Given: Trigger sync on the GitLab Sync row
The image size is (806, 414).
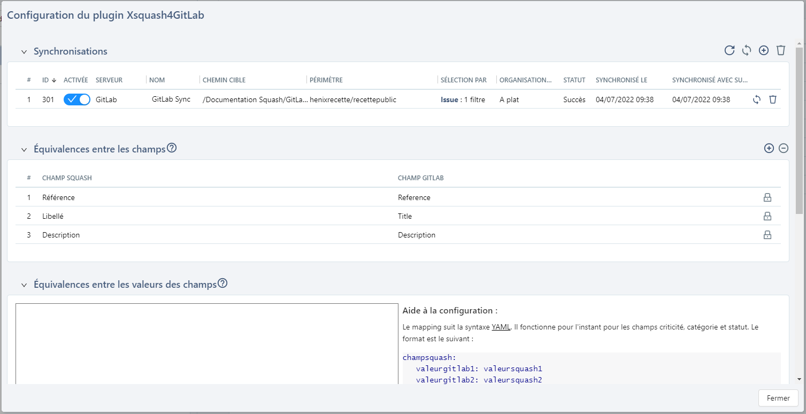Looking at the screenshot, I should [x=756, y=99].
